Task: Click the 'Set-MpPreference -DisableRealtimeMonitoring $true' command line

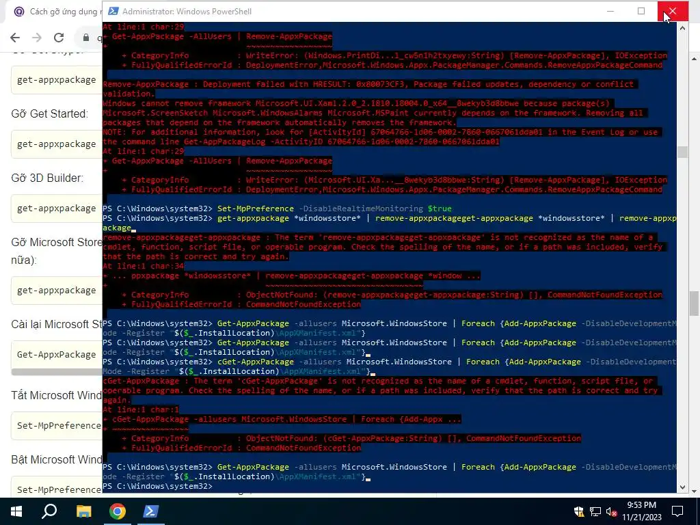Action: [x=277, y=208]
